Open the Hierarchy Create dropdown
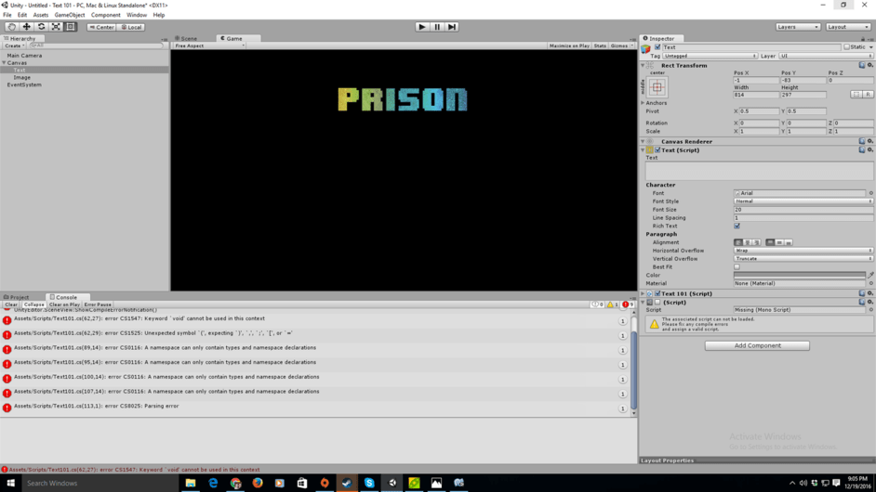This screenshot has height=492, width=876. (x=15, y=45)
